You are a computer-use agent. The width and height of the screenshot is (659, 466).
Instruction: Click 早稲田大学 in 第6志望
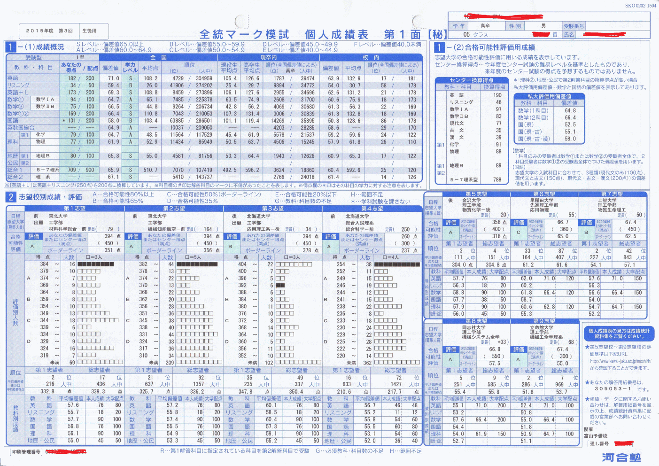coord(542,201)
